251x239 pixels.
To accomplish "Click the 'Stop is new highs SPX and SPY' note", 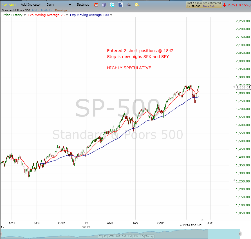I will [138, 57].
